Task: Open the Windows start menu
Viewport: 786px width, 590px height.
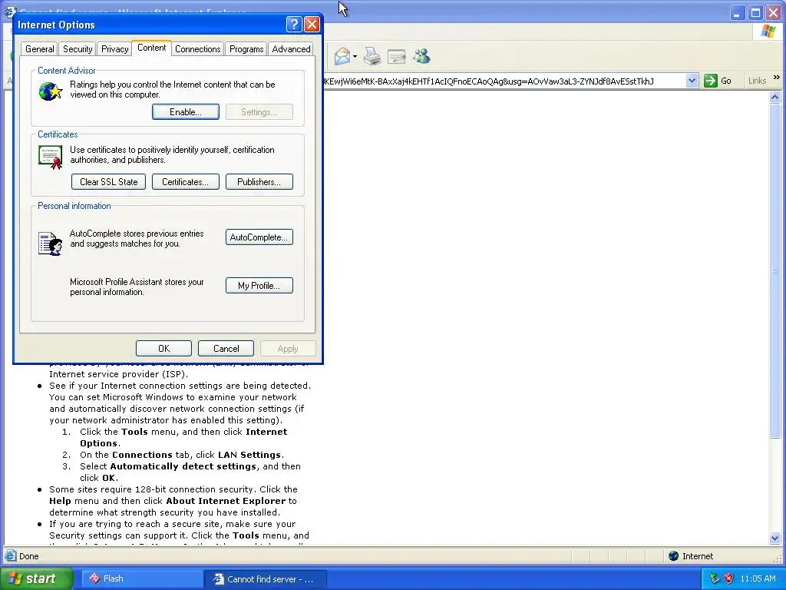Action: click(36, 578)
